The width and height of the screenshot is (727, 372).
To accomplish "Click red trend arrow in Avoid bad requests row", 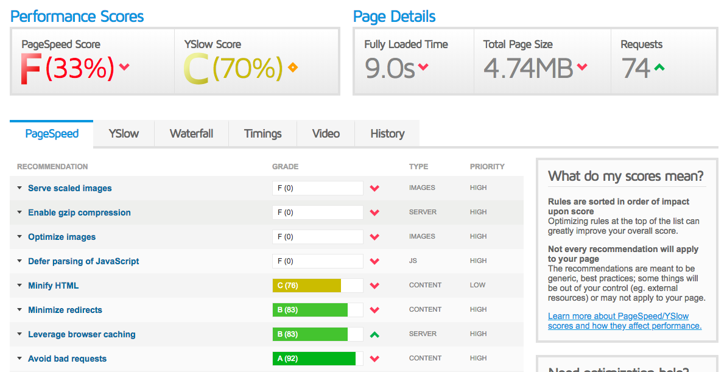I will [374, 359].
